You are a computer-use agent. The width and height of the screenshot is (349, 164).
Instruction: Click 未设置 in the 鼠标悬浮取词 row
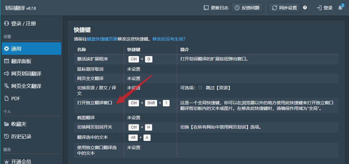click(x=134, y=69)
